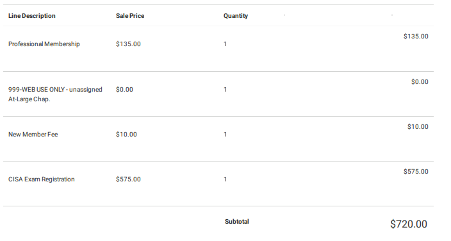Click the CISA Exam Registration line total

point(416,172)
